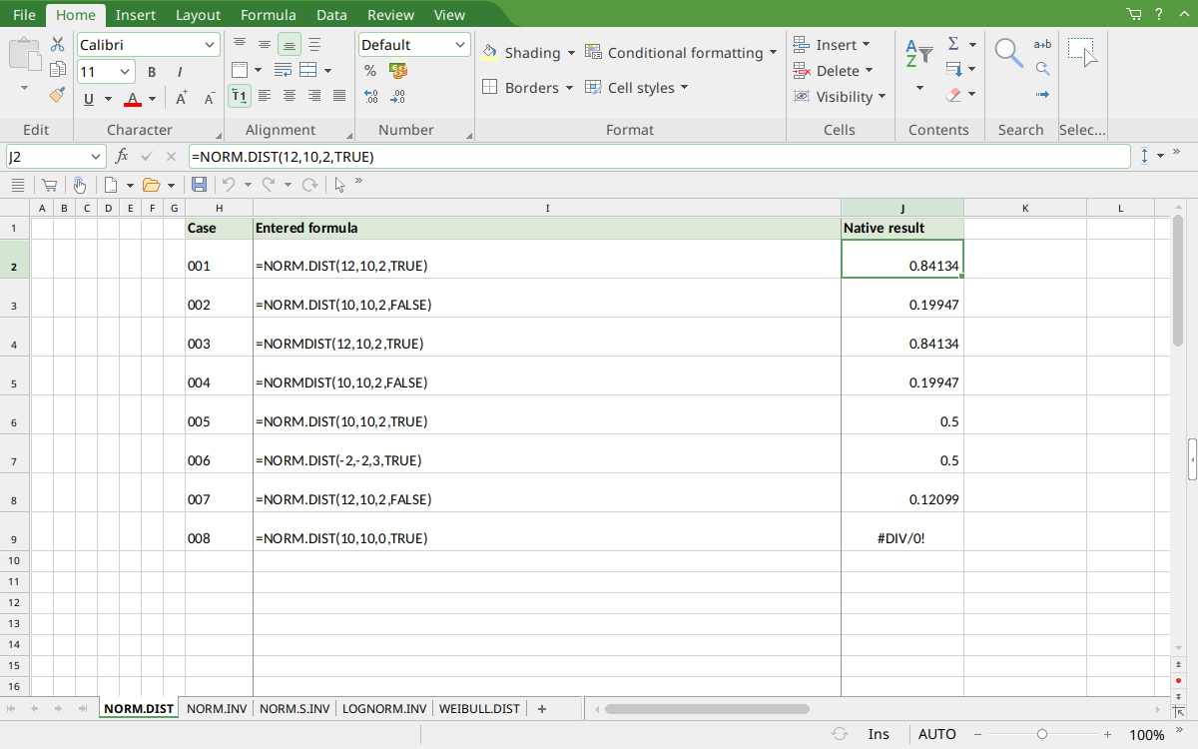Image resolution: width=1198 pixels, height=749 pixels.
Task: Click the fx insert function button
Action: (x=123, y=157)
